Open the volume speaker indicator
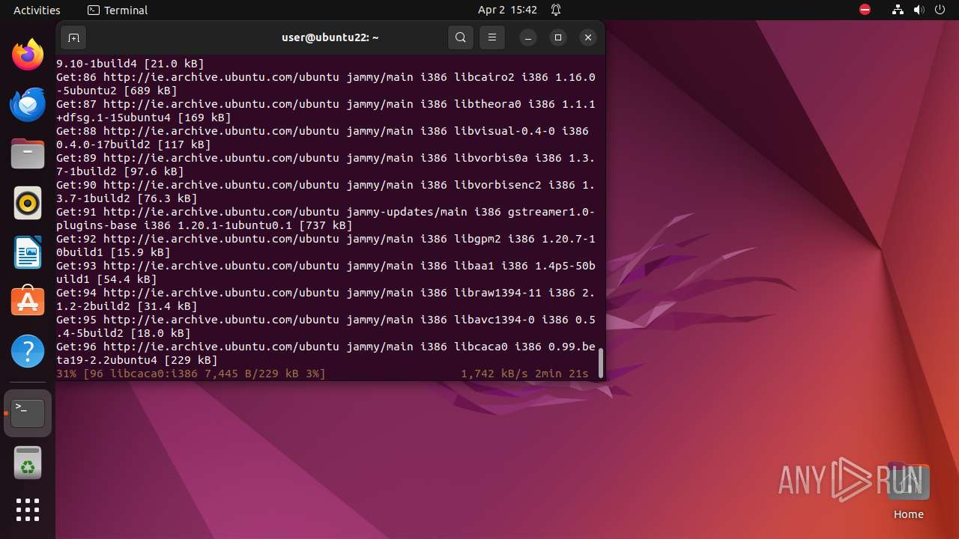This screenshot has height=539, width=959. coord(919,10)
